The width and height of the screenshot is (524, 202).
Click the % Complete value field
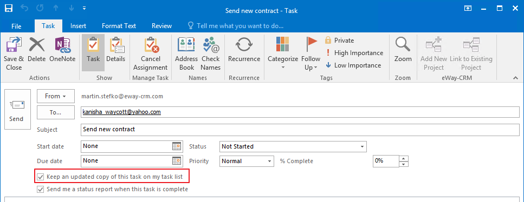pyautogui.click(x=386, y=160)
